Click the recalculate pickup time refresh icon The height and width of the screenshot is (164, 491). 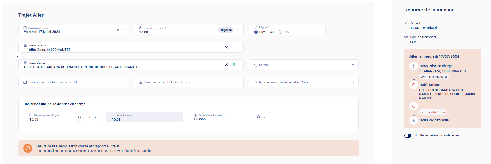click(x=79, y=117)
